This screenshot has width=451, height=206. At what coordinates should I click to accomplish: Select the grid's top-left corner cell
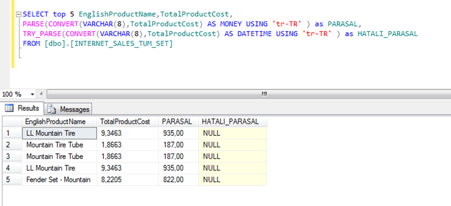[x=12, y=122]
